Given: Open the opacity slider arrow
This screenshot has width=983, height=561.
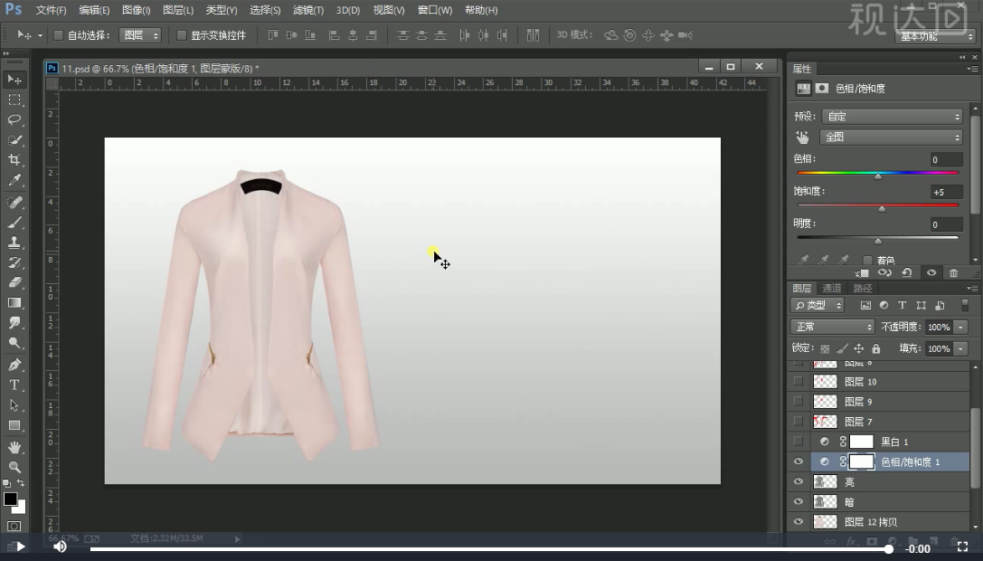Looking at the screenshot, I should (960, 327).
